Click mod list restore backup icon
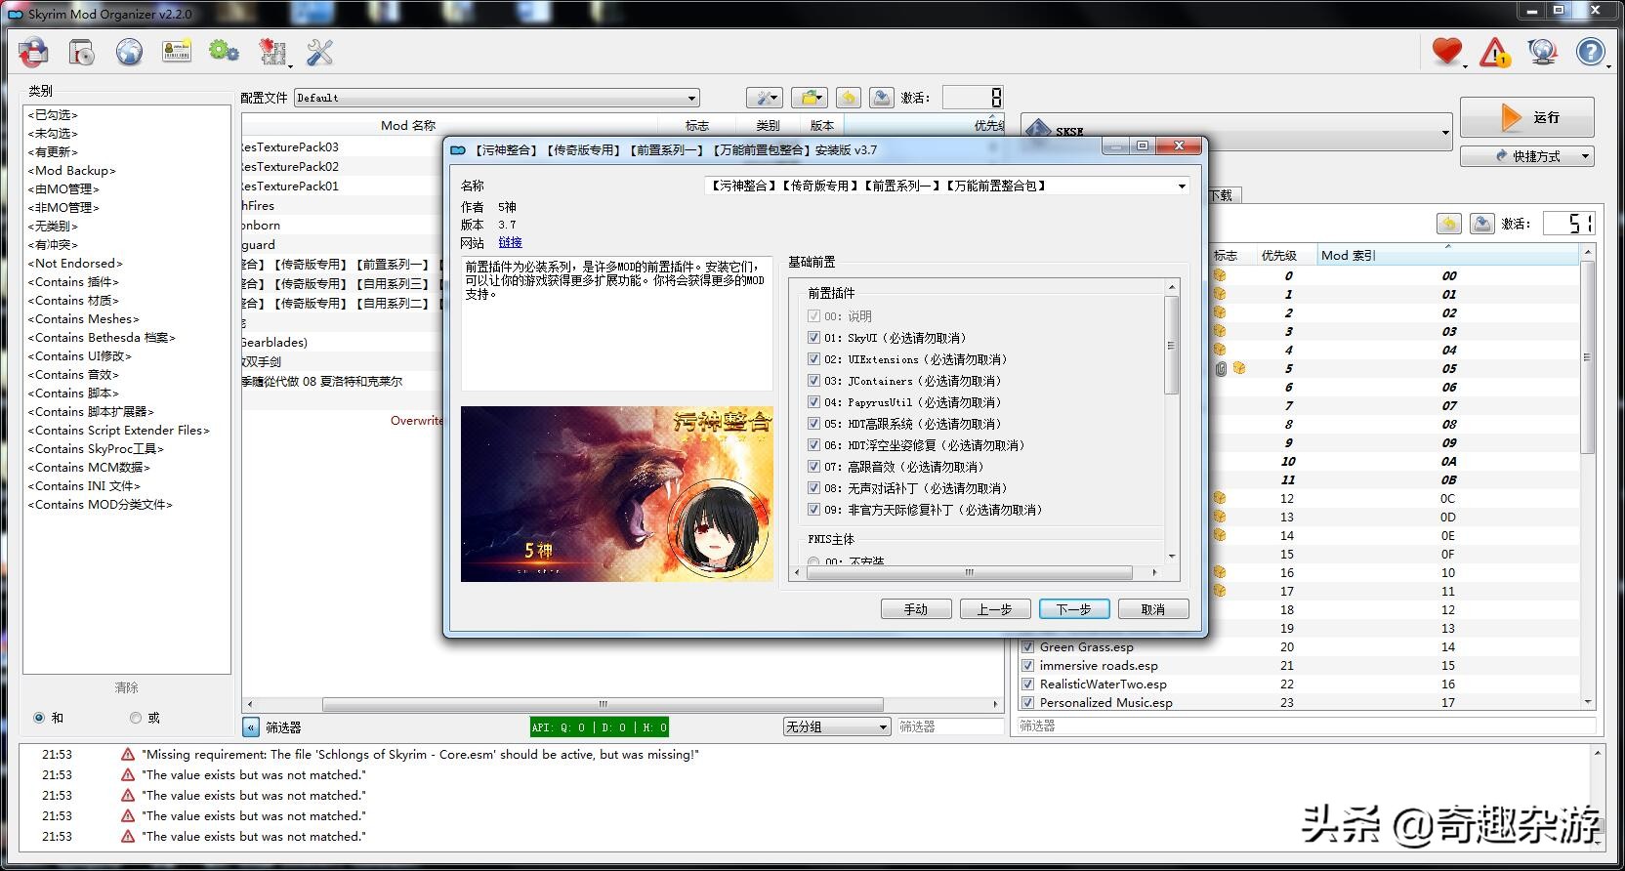The width and height of the screenshot is (1625, 871). [x=849, y=98]
